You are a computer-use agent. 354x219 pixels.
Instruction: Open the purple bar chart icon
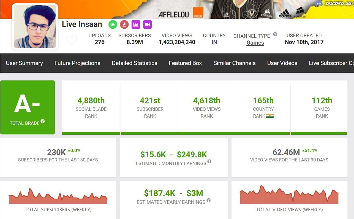pos(136,25)
